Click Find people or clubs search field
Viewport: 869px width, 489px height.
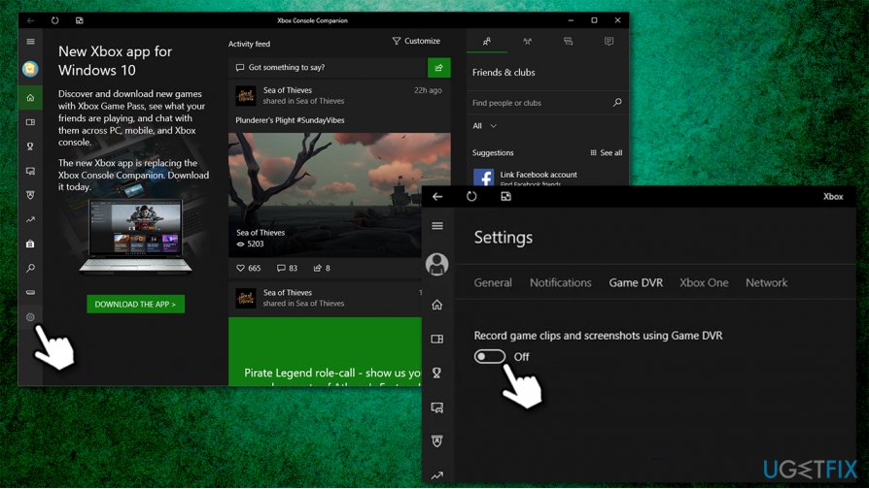547,102
